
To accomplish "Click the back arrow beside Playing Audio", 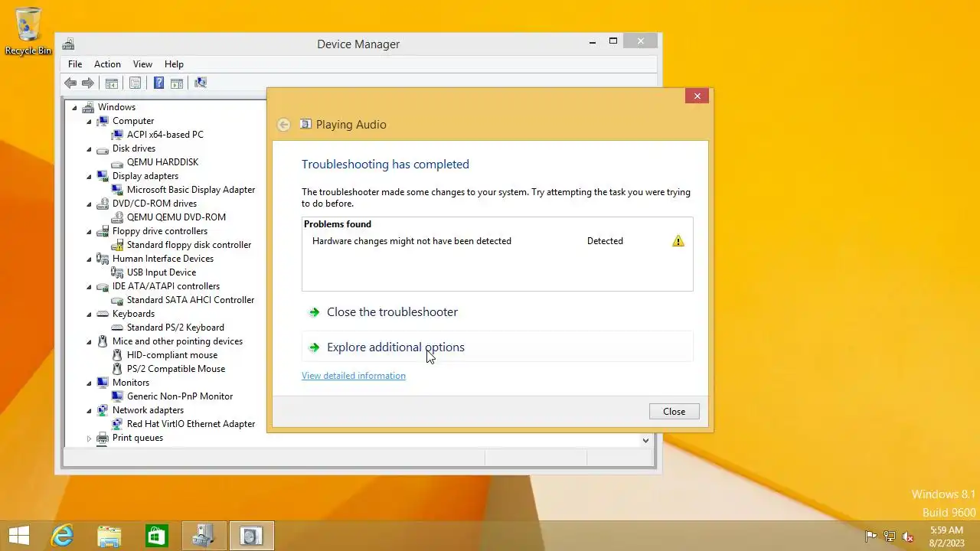I will tap(284, 125).
